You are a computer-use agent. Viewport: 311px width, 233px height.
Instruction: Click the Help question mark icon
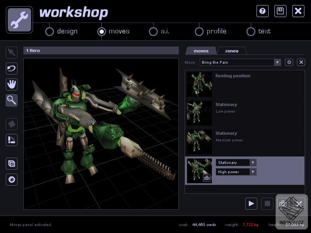pos(262,11)
